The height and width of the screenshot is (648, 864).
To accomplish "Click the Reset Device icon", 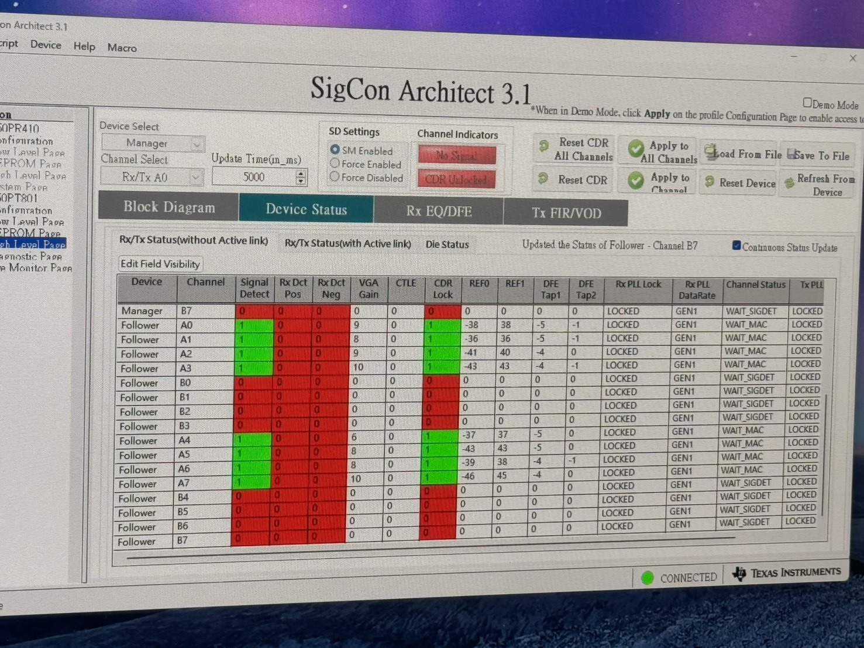I will 710,182.
